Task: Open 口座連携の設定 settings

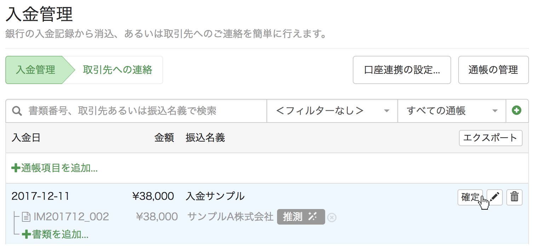Action: [402, 70]
